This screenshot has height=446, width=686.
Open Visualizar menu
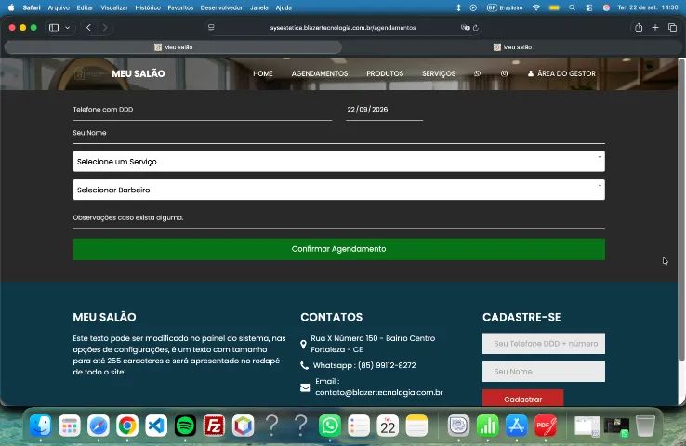click(x=114, y=7)
